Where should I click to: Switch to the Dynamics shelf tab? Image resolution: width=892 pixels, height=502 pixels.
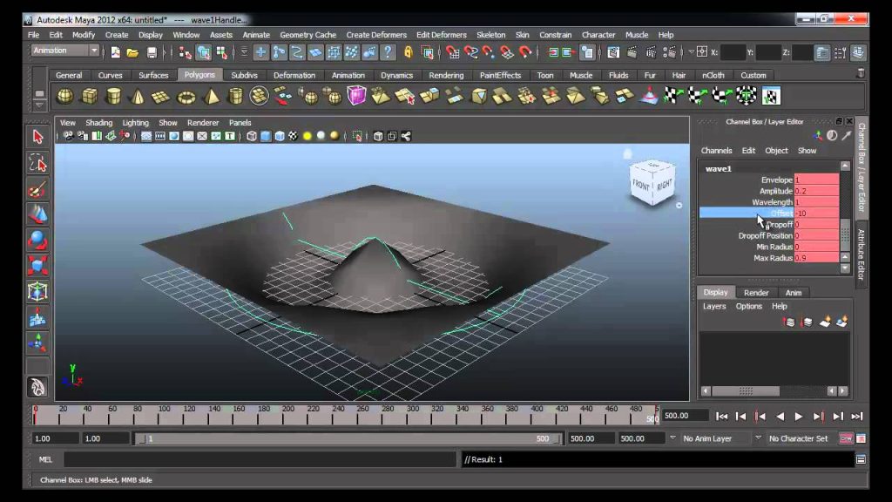click(396, 75)
